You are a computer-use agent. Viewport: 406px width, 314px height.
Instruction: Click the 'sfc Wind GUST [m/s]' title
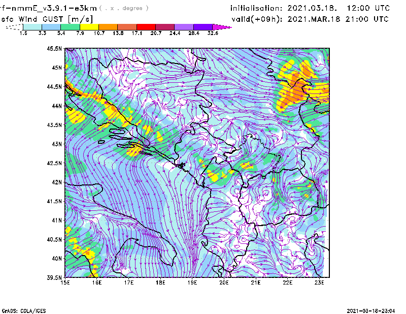click(47, 18)
